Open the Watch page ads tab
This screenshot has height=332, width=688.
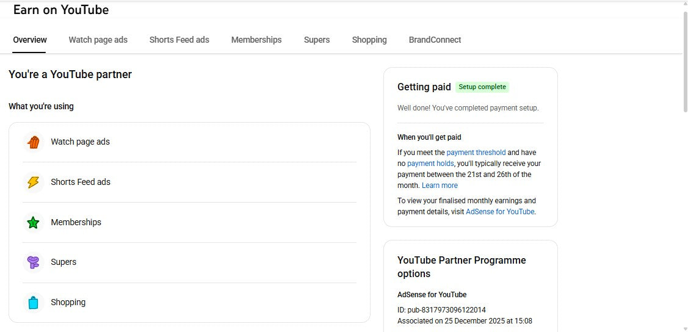point(98,40)
